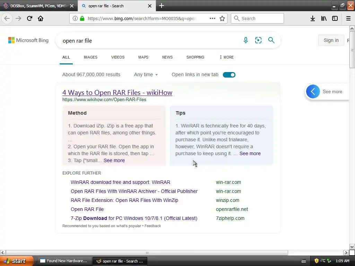The height and width of the screenshot is (266, 355).
Task: Open the 'Open RAR File' link
Action: pos(87,210)
